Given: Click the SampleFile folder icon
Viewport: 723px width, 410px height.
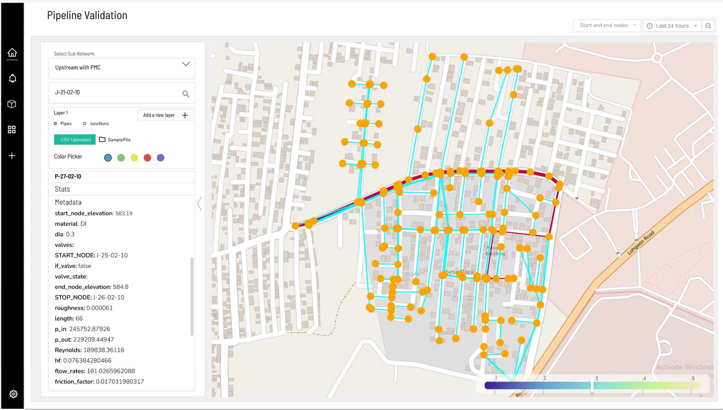Looking at the screenshot, I should tap(102, 140).
